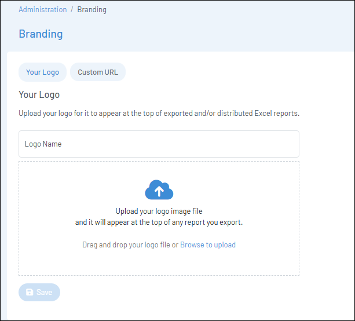Open the Browse to upload link
The width and height of the screenshot is (355, 321).
pos(207,245)
